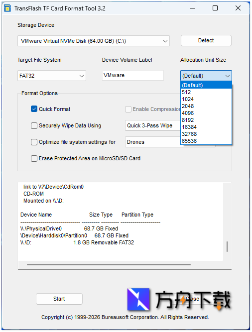Click the disabled Enable Compression checkbox
This screenshot has height=332, width=252.
[x=128, y=109]
